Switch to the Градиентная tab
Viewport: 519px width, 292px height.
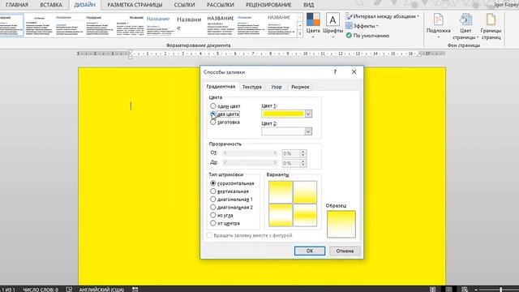(x=221, y=87)
